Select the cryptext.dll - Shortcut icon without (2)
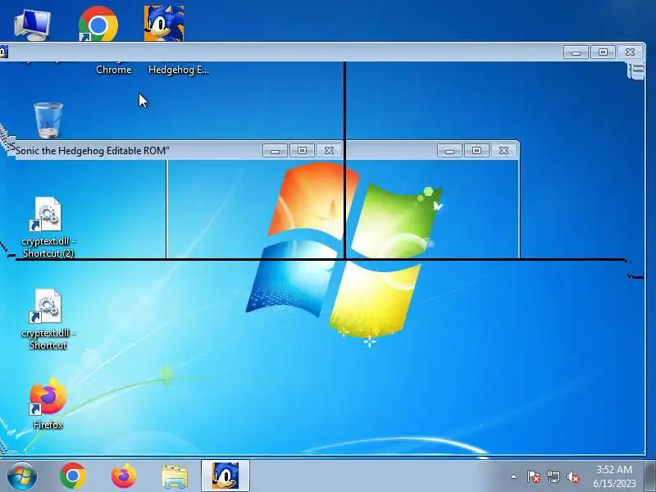 (48, 319)
